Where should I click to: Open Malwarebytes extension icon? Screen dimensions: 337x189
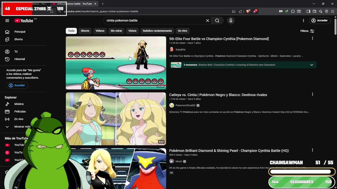(281, 11)
